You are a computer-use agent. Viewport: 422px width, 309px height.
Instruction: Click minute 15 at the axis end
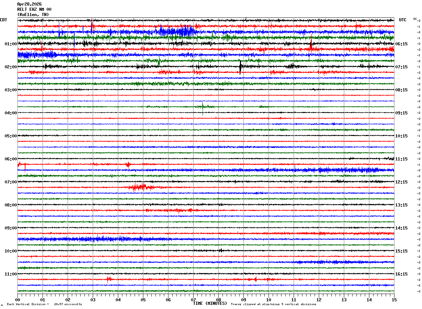tap(394, 300)
